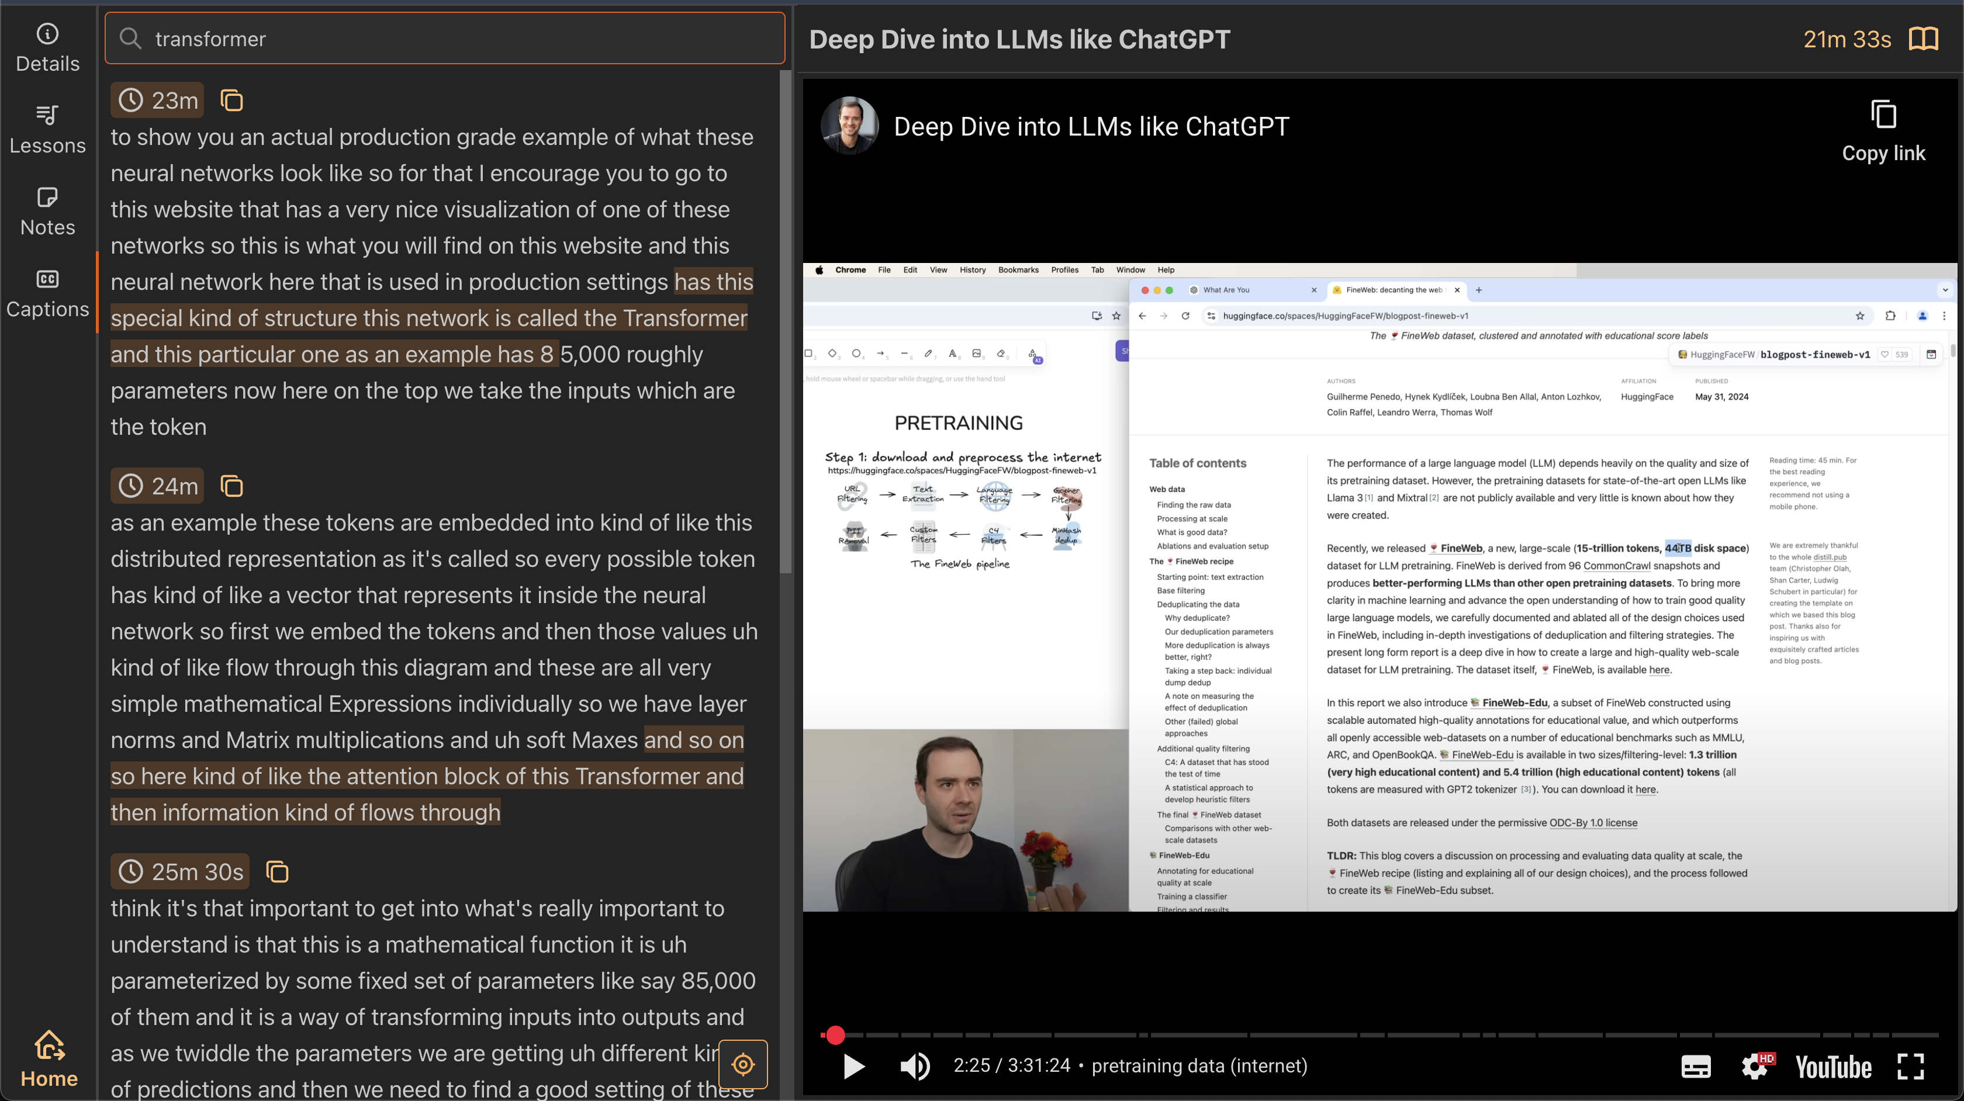The width and height of the screenshot is (1964, 1101).
Task: Open the book reading-mode icon beside 21m 33s
Action: 1924,38
